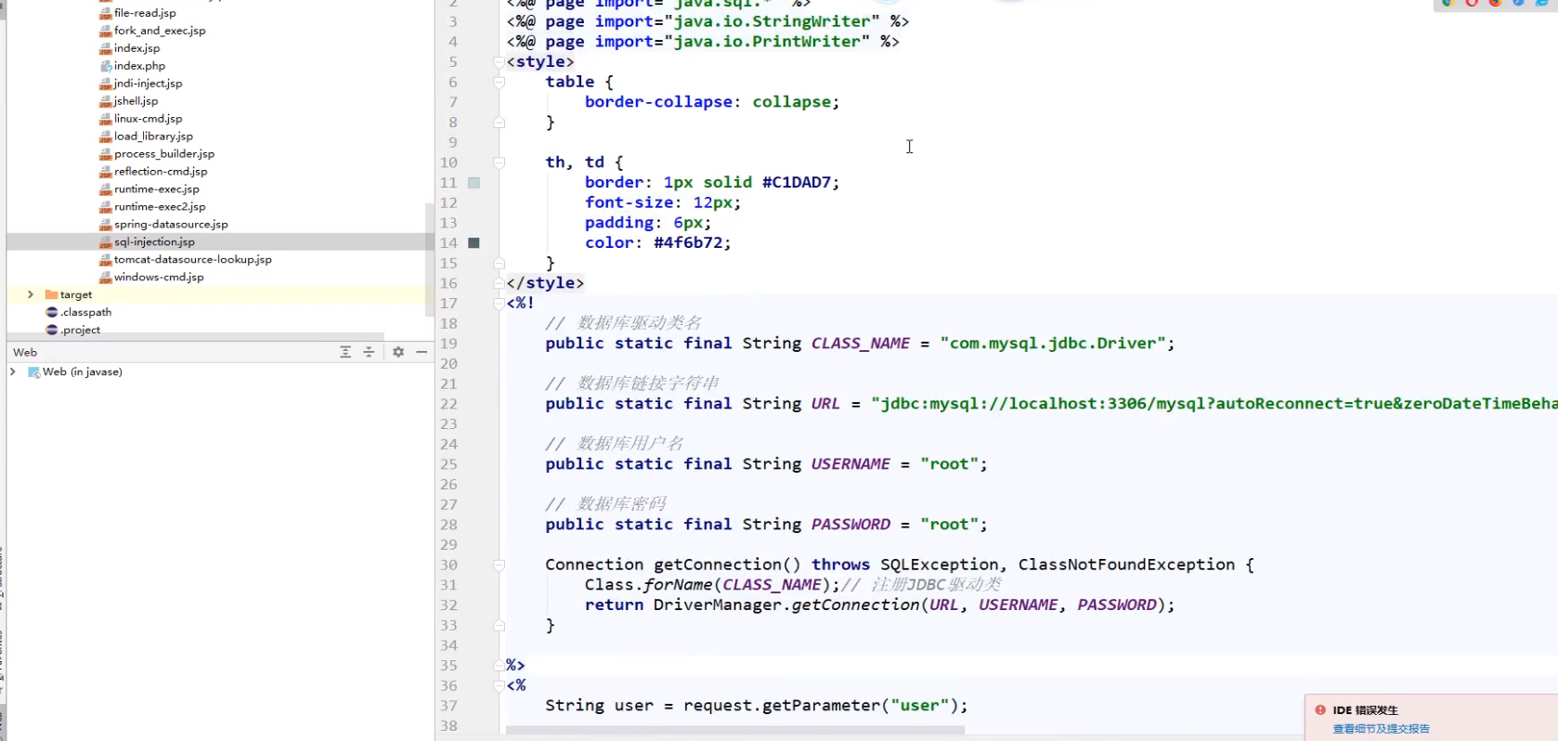Collapse all nodes in Web panel
Viewport: 1558px width, 741px height.
click(369, 352)
